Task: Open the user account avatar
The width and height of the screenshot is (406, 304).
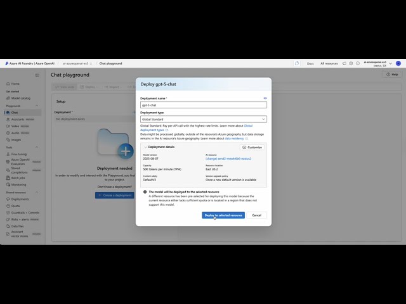Action: (x=398, y=63)
